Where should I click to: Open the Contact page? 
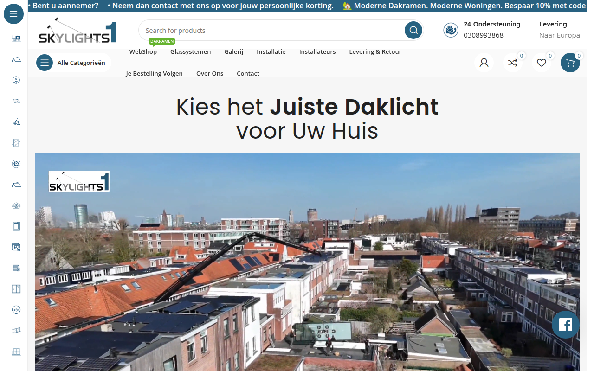(x=248, y=73)
